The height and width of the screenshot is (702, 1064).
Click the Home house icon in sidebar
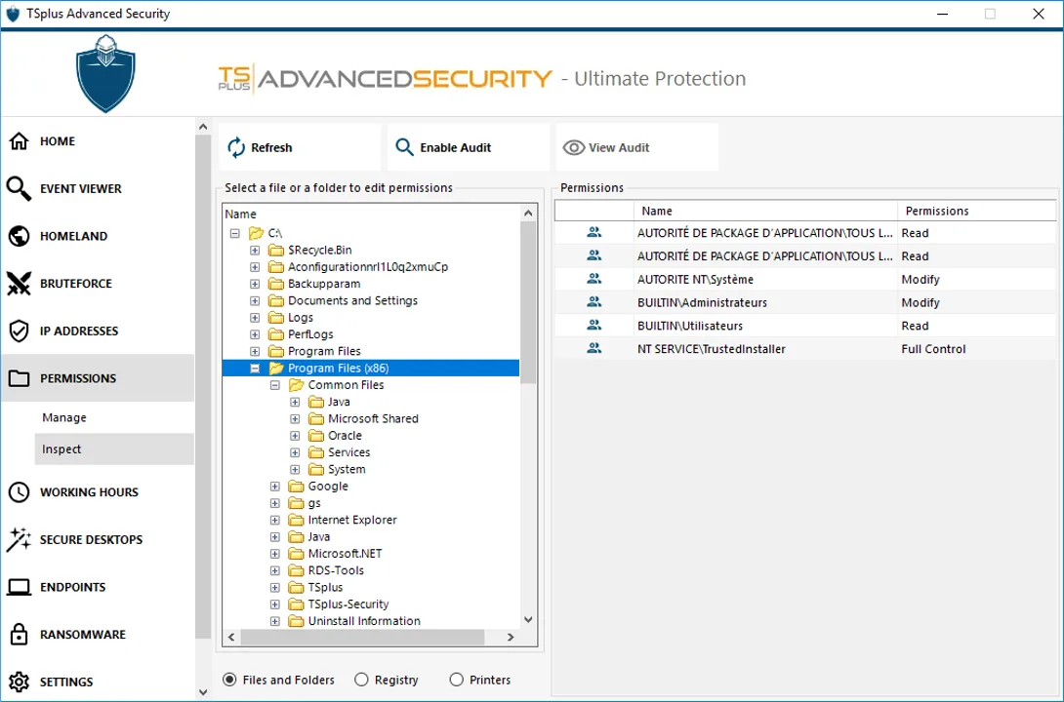(x=19, y=141)
